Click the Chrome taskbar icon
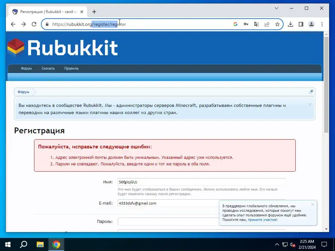335x251 pixels. [56, 244]
